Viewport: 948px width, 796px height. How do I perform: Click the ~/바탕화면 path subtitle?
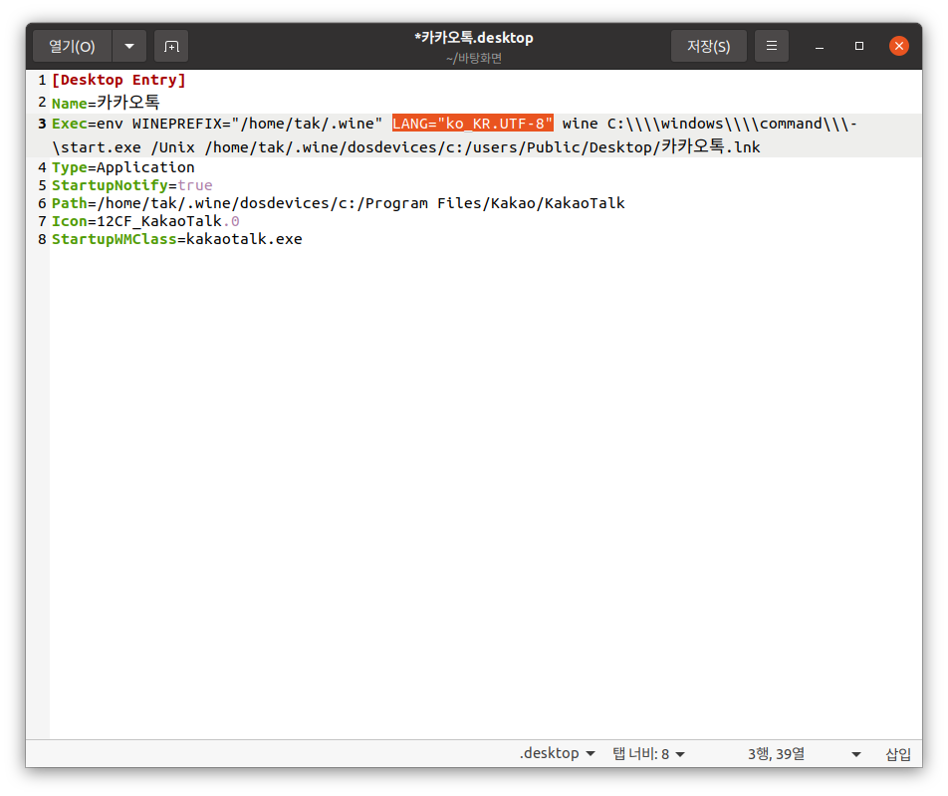(473, 59)
